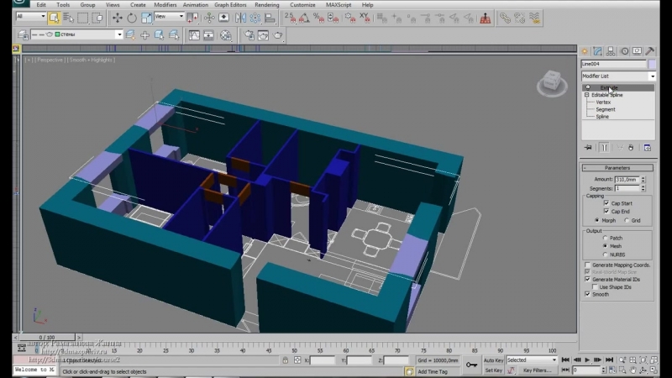Uncheck the Cap Start checkbox
672x378 pixels.
click(x=606, y=203)
